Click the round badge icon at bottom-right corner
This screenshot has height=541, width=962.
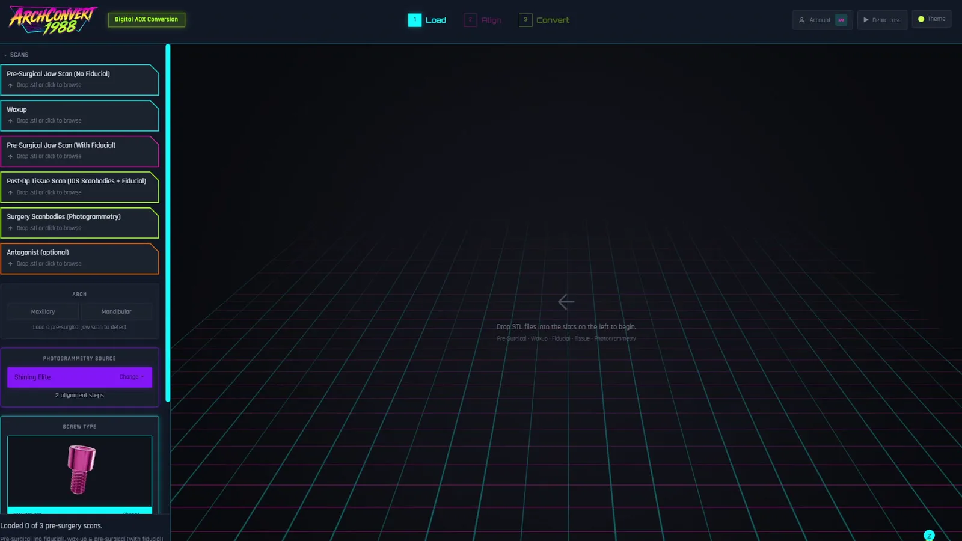coord(929,535)
